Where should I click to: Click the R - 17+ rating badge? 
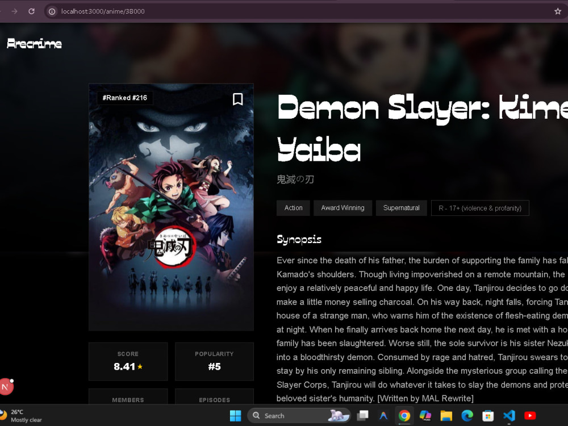pyautogui.click(x=480, y=208)
